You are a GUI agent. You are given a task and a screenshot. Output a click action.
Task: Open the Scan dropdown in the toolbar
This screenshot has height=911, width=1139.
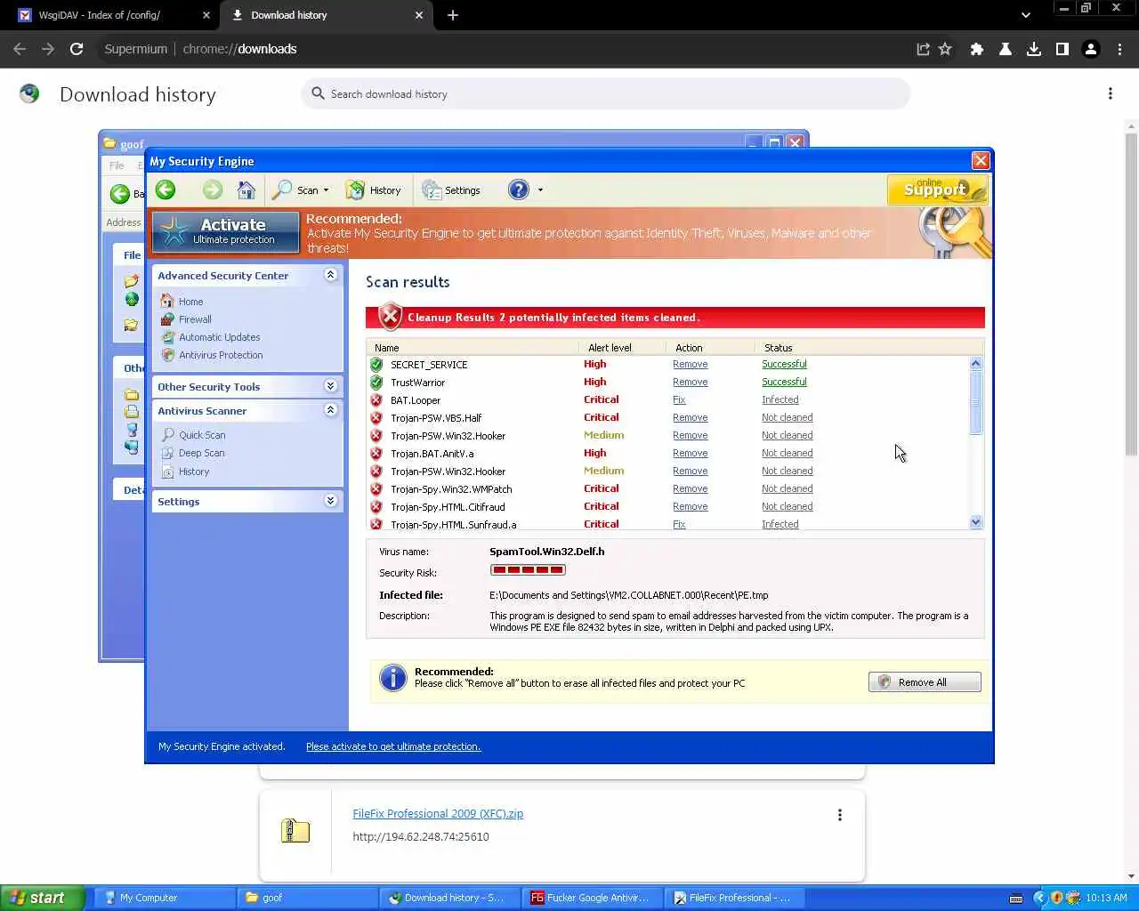point(302,190)
